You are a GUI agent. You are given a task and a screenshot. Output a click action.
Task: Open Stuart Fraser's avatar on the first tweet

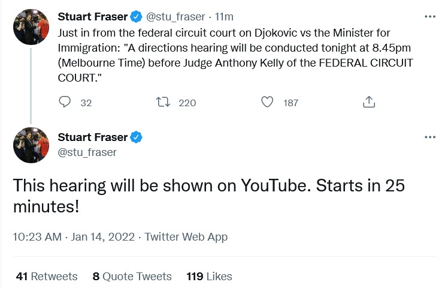pos(31,27)
